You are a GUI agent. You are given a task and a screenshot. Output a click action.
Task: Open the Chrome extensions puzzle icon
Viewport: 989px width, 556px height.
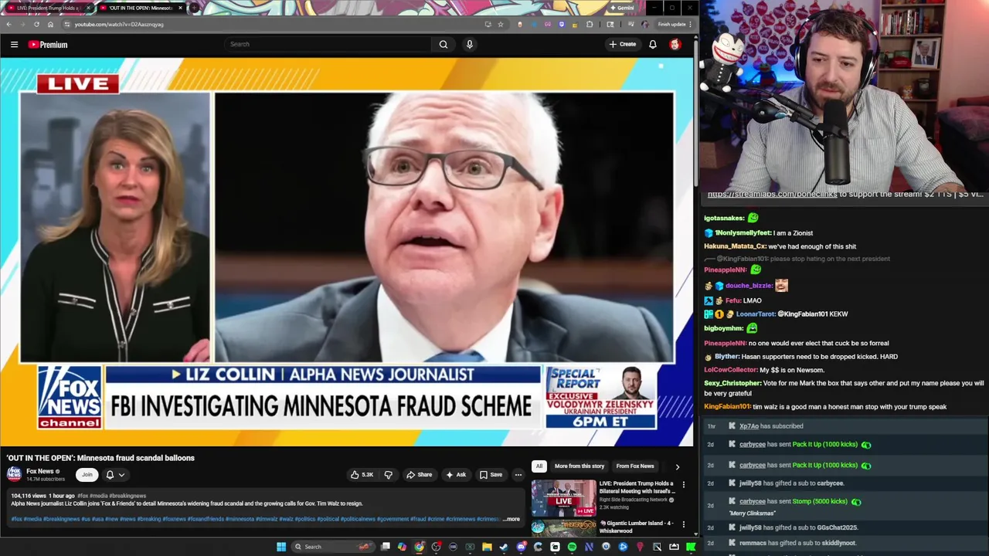point(590,24)
